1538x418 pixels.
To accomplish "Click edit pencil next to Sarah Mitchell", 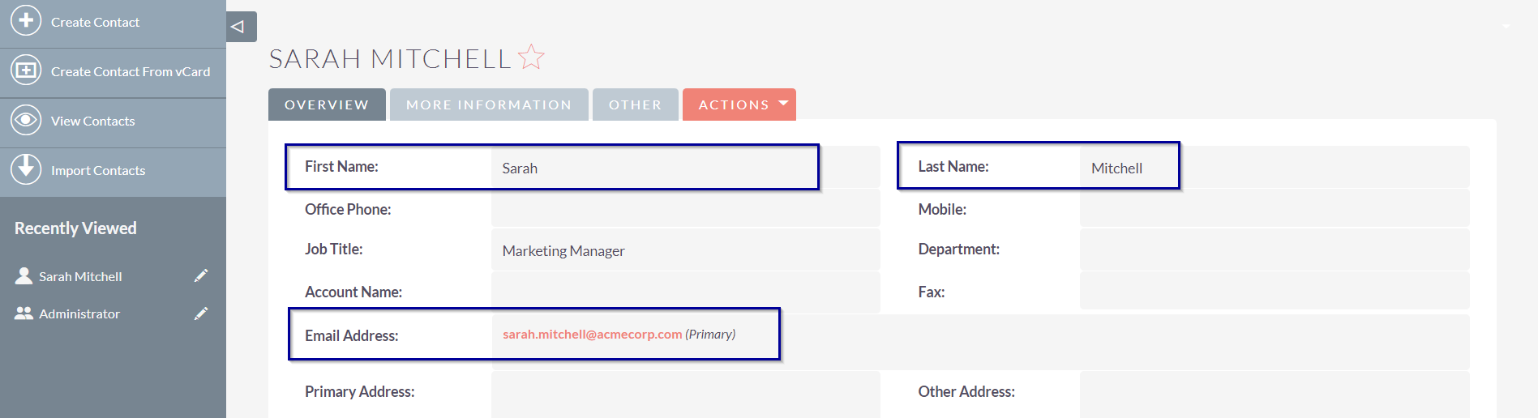I will click(x=201, y=276).
